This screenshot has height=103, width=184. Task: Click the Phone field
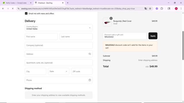click(x=59, y=80)
